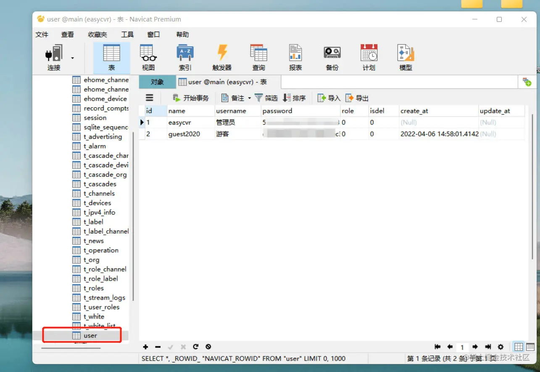The image size is (540, 372).
Task: Select the t_org table
Action: pos(92,260)
